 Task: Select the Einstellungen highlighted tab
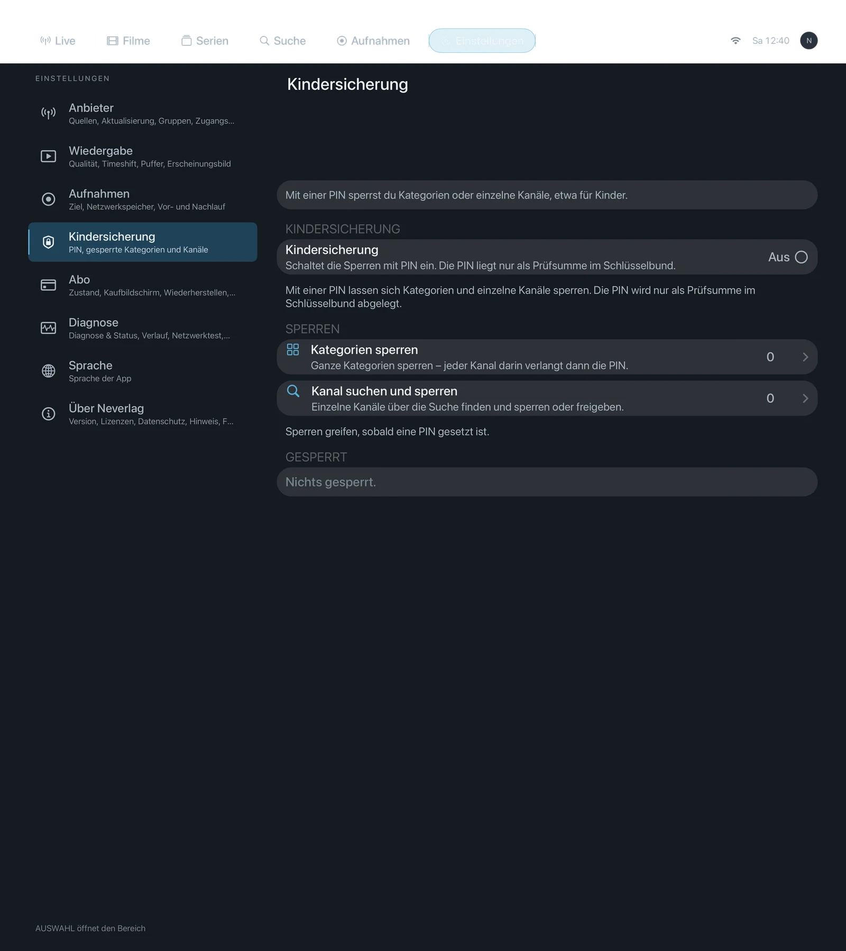pyautogui.click(x=482, y=41)
